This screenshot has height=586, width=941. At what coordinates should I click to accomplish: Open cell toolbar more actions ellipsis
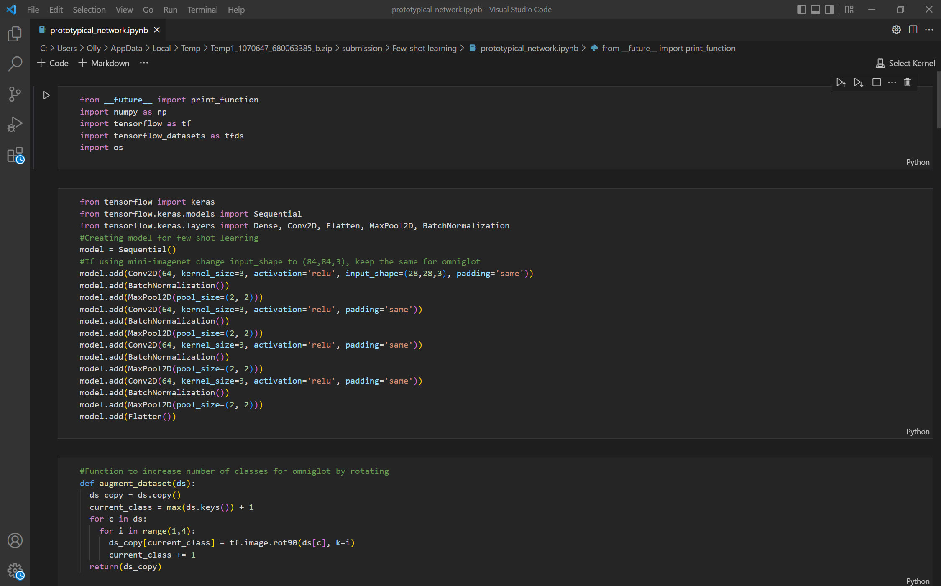point(892,82)
